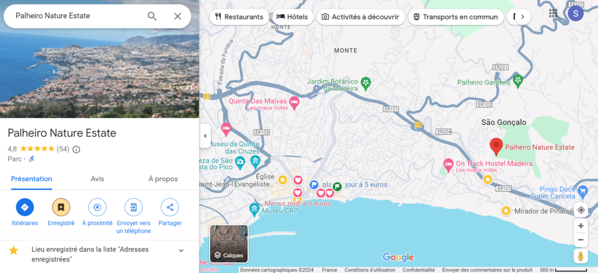The width and height of the screenshot is (598, 273).
Task: Open the Confidentialité link
Action: (x=418, y=270)
